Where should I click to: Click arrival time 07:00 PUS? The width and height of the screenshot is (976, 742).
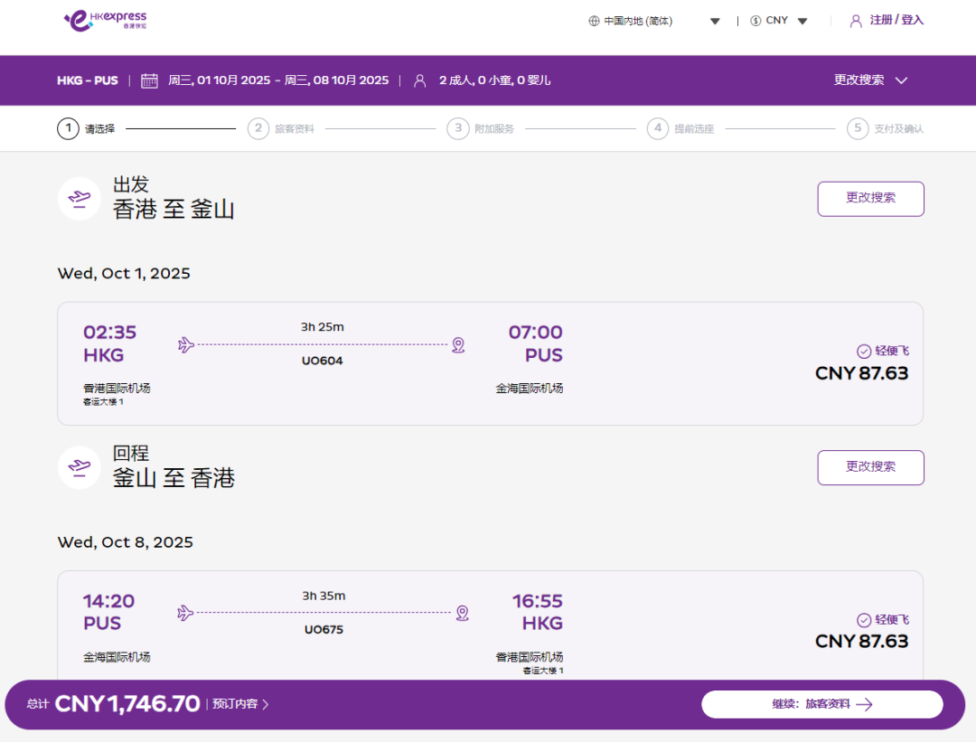point(535,343)
